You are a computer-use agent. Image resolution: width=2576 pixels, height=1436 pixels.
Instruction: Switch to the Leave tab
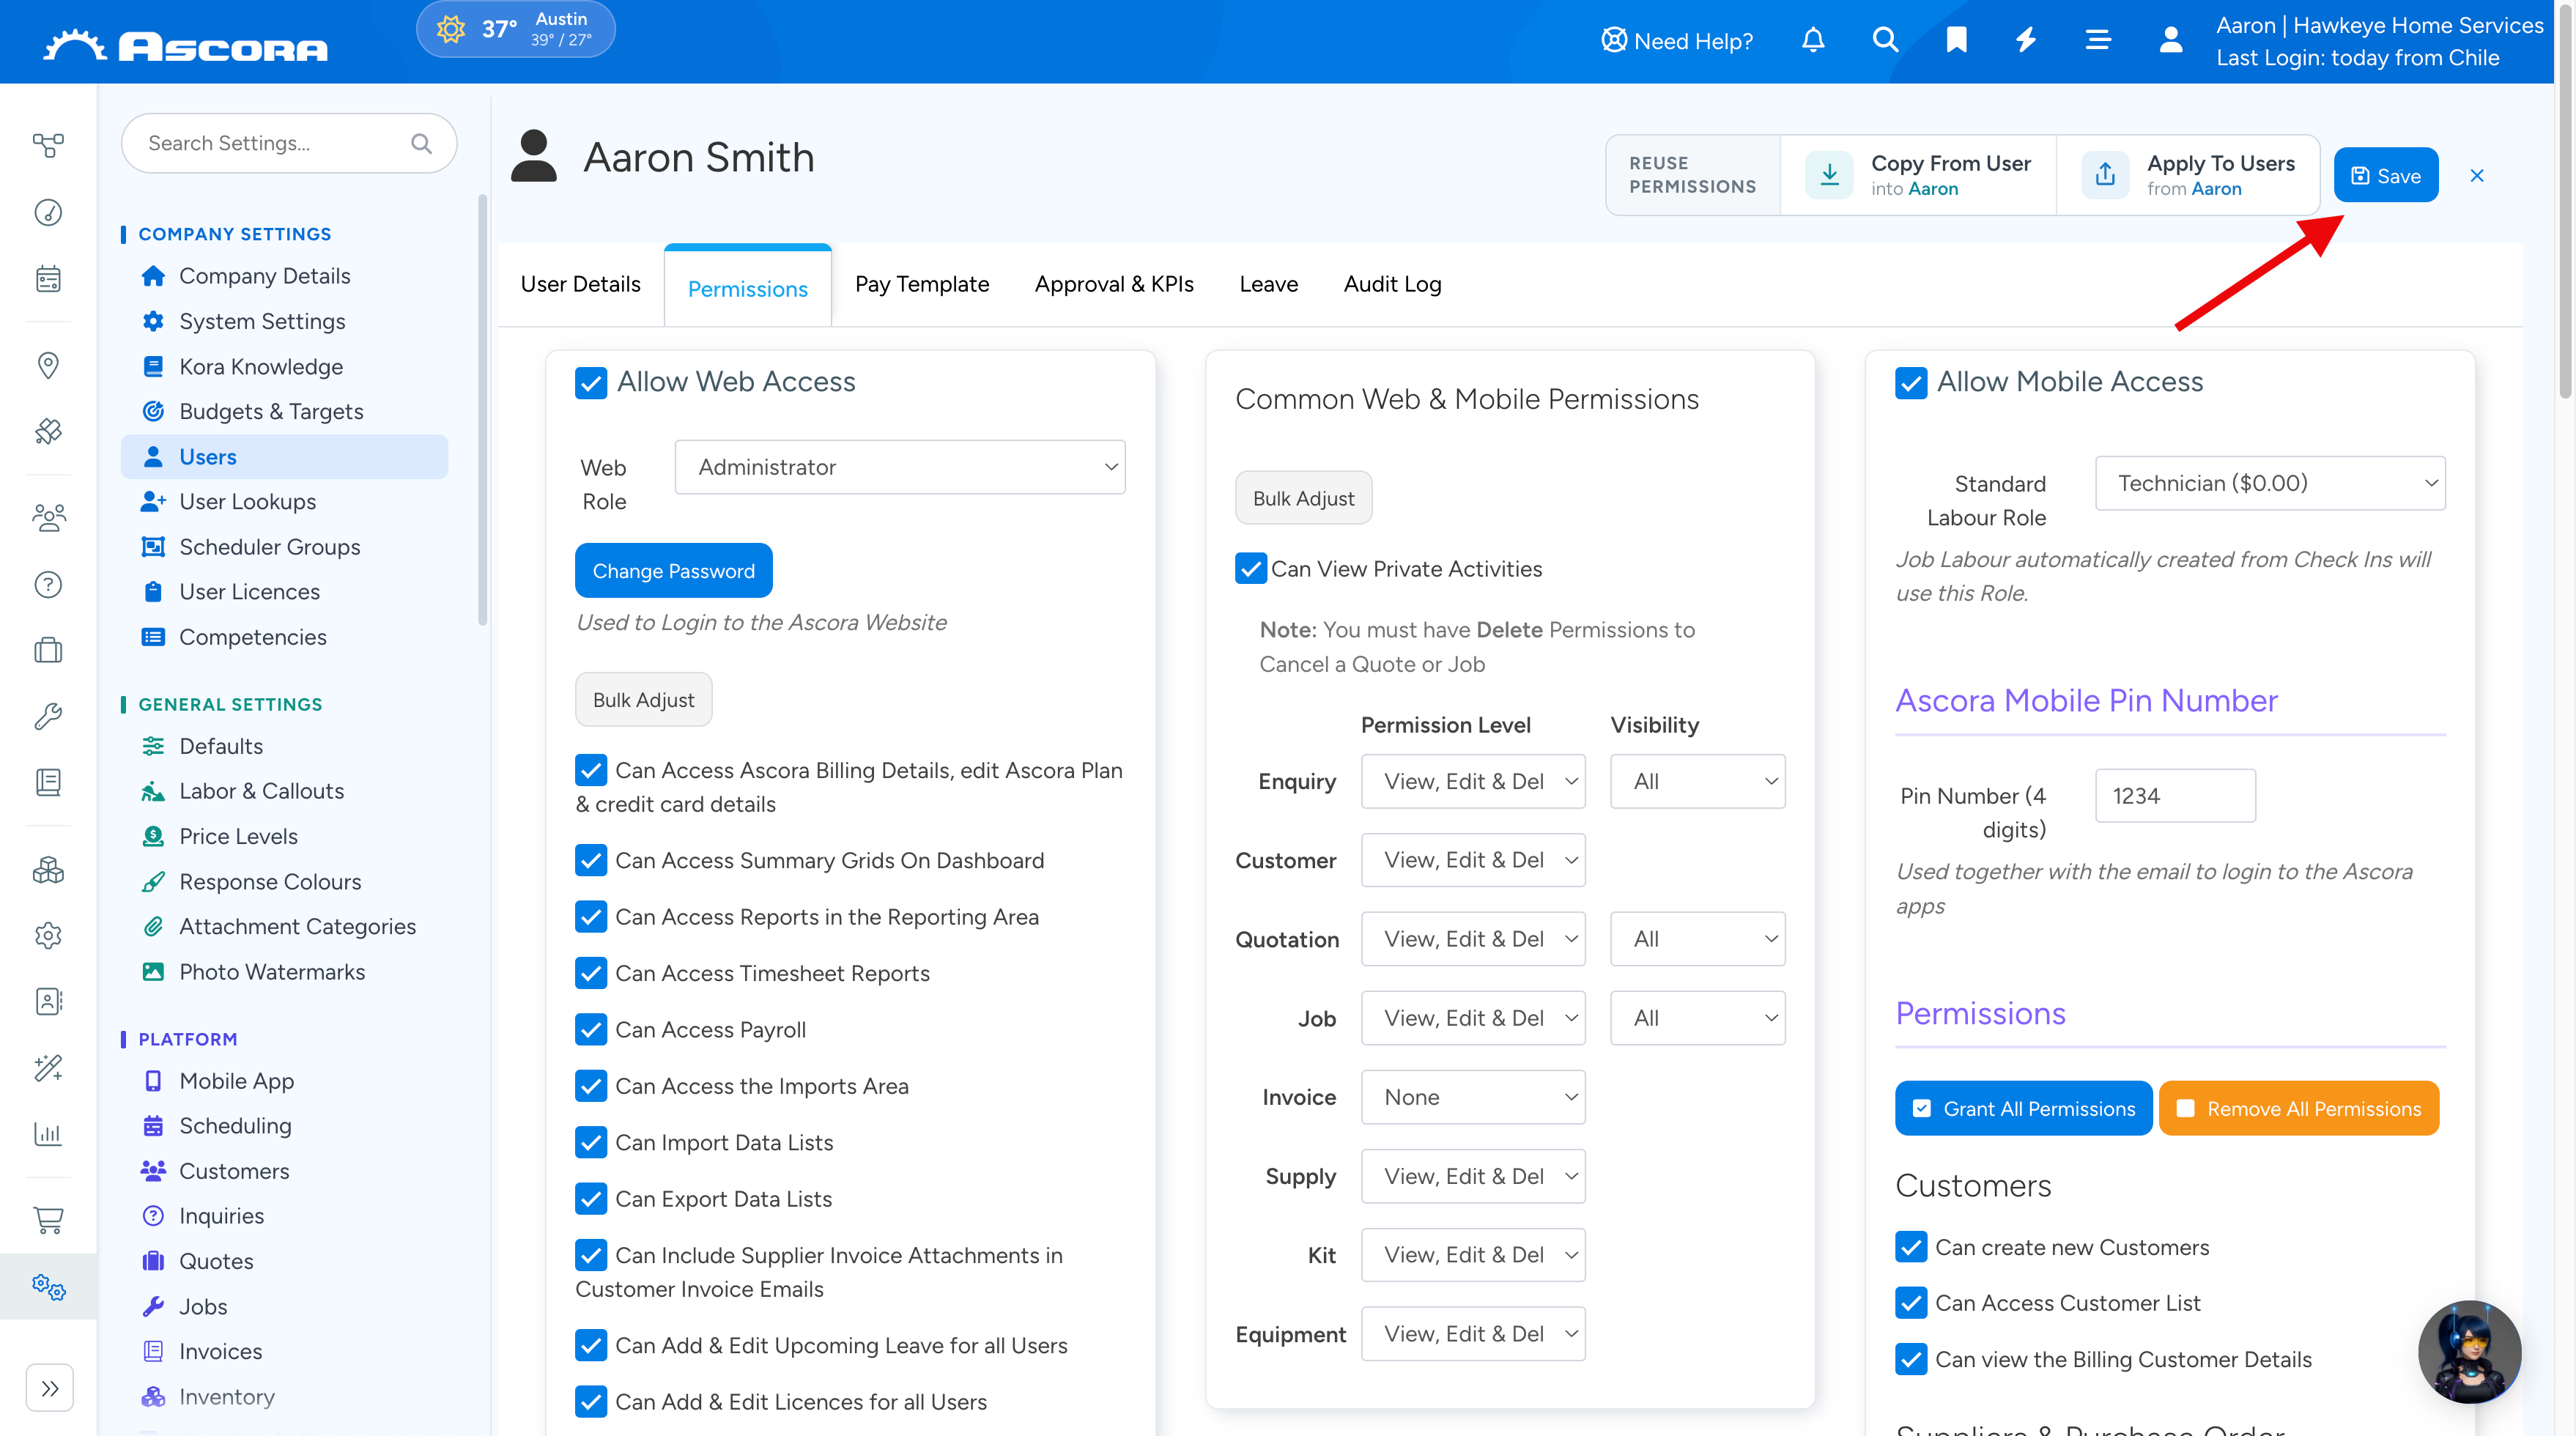pyautogui.click(x=1268, y=284)
